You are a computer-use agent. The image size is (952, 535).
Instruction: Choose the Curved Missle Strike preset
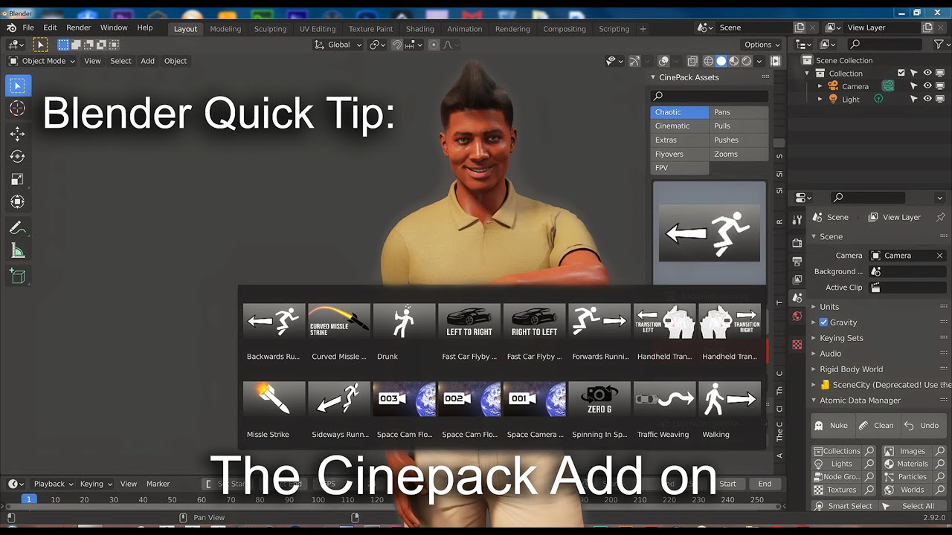(339, 332)
